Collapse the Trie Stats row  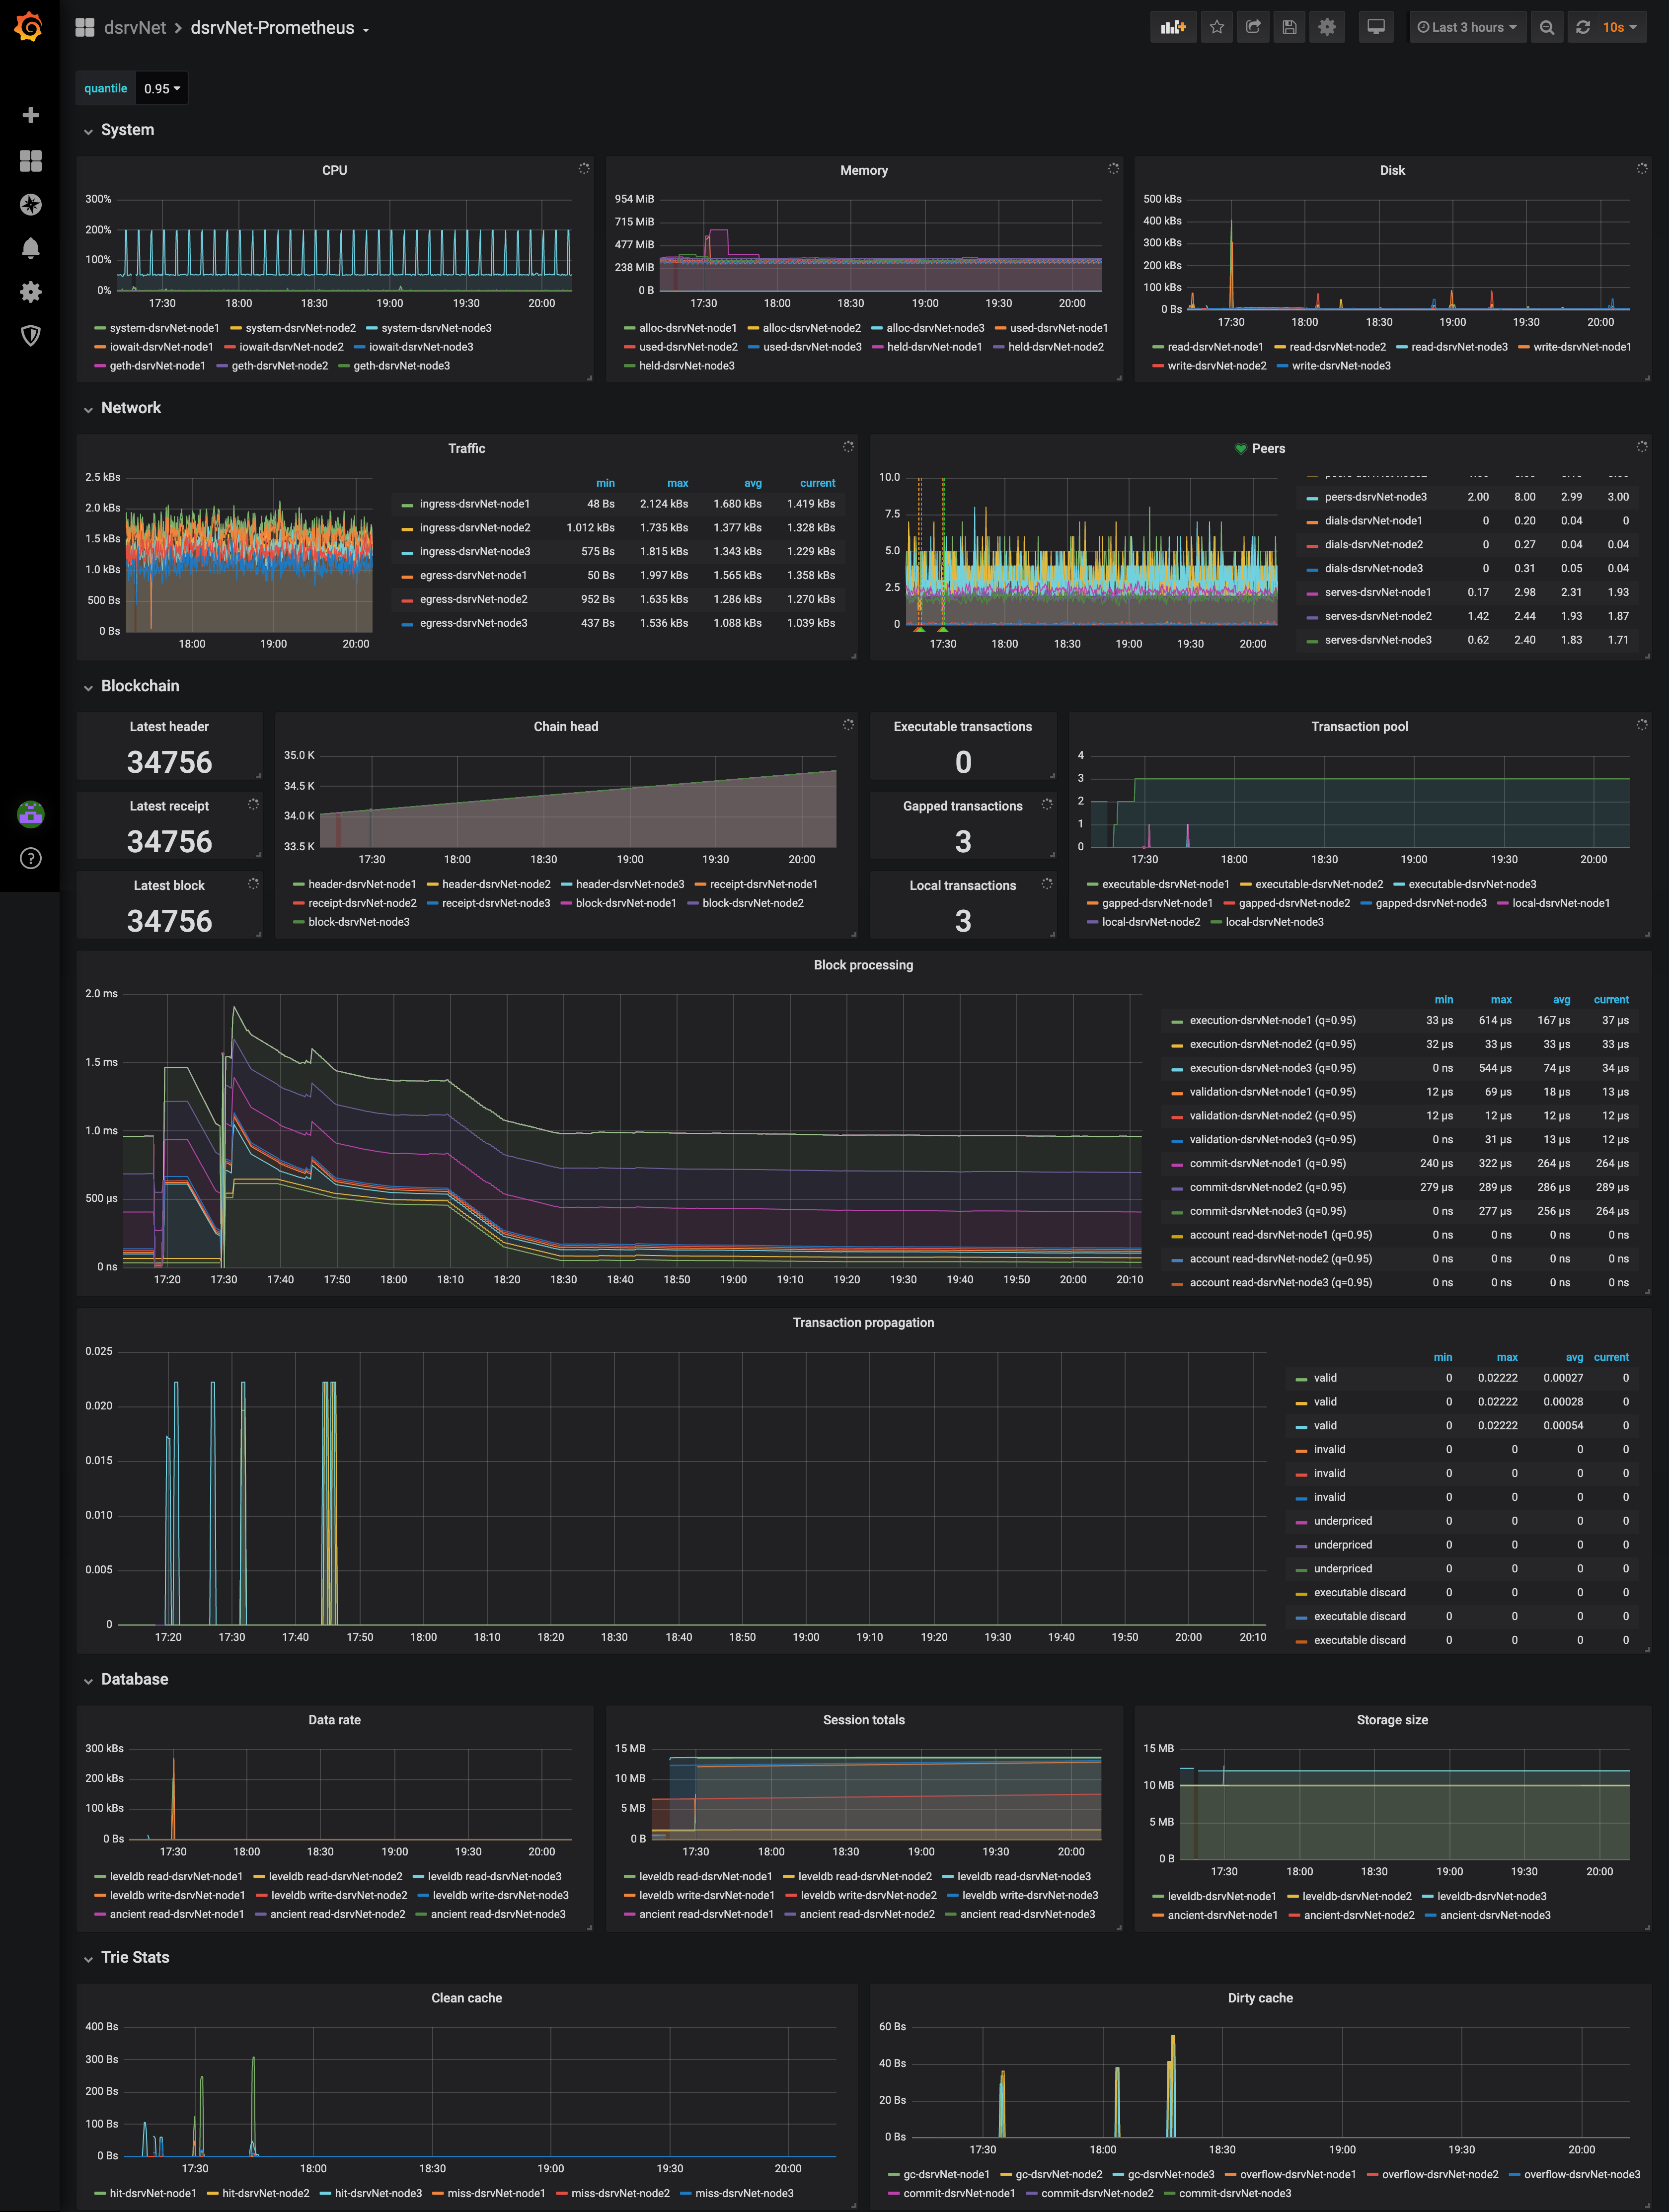[x=134, y=1957]
